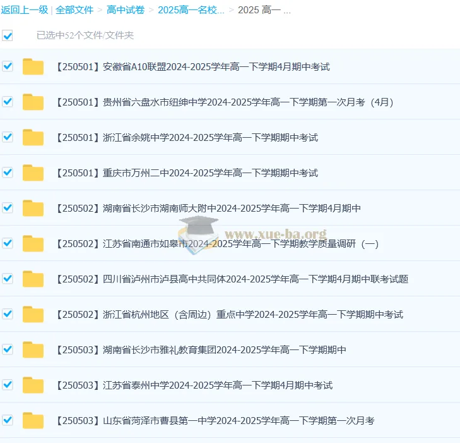Viewport: 460px width, 443px height.
Task: Open 湖南省长沙市雅礼教育集团 folder name
Action: (x=201, y=349)
